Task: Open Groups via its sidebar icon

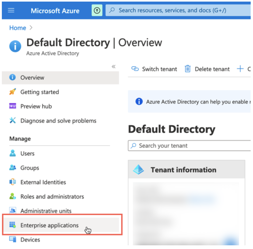Action: [x=13, y=168]
